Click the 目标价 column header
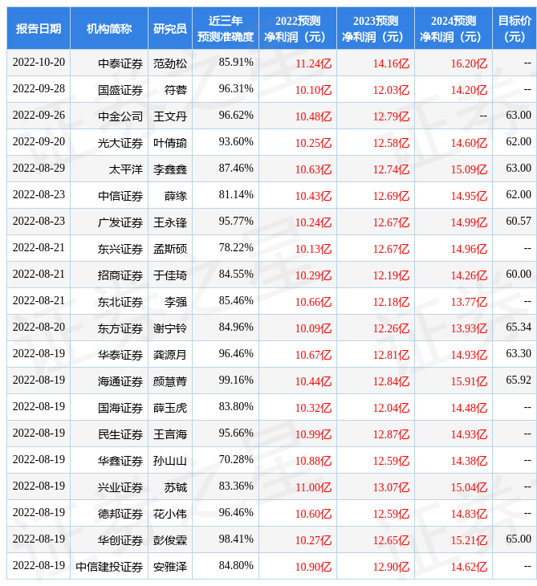Image resolution: width=537 pixels, height=586 pixels. [515, 28]
